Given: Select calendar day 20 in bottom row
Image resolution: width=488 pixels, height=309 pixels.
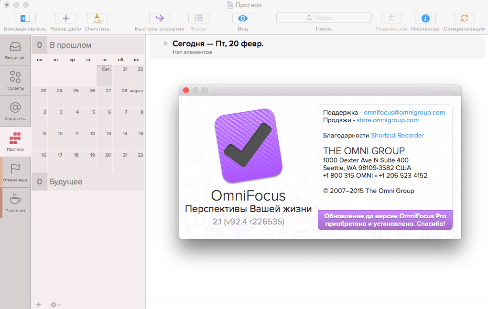Looking at the screenshot, I should click(104, 161).
